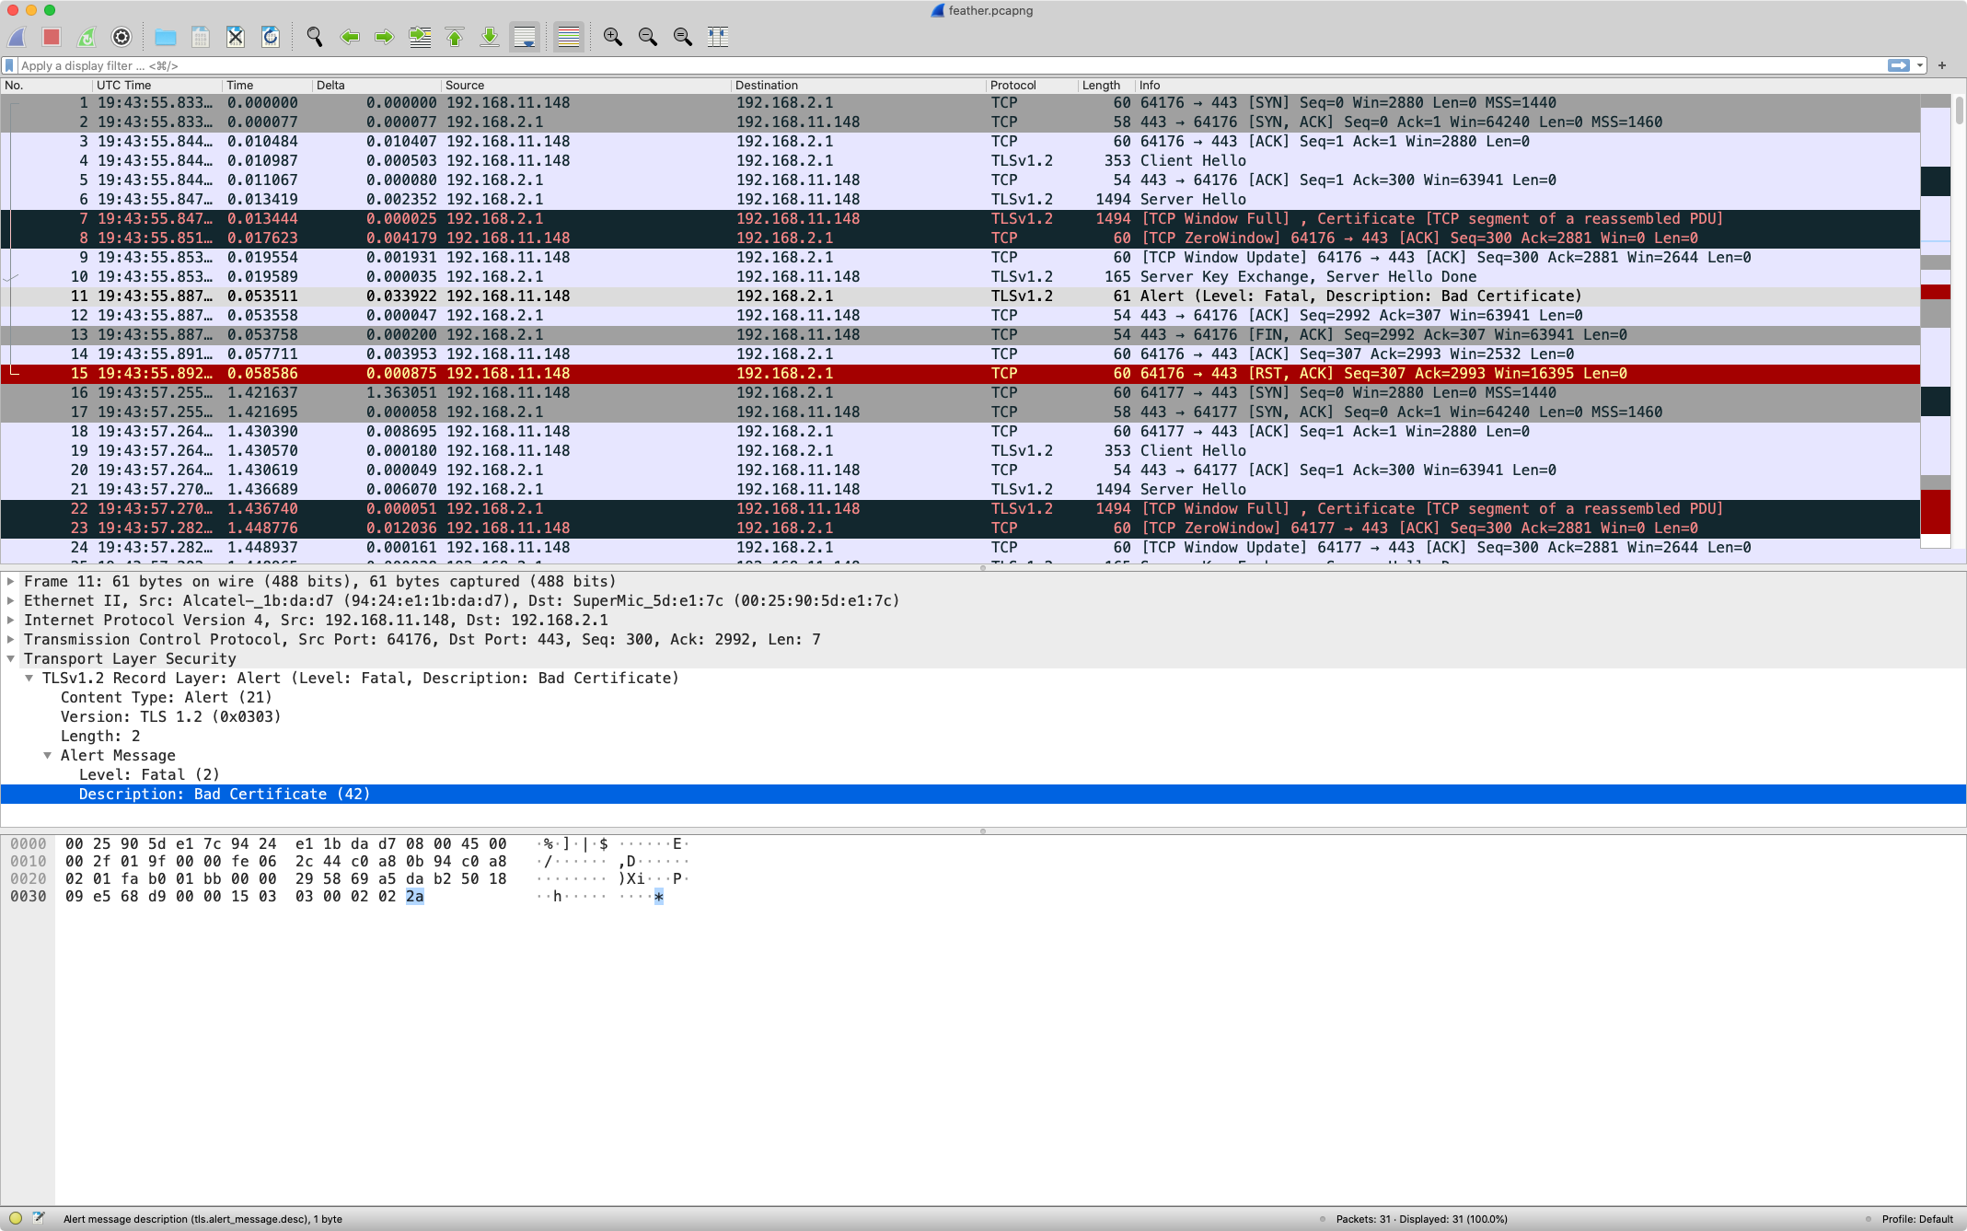Select packet 4 Client Hello row
Image resolution: width=1967 pixels, height=1231 pixels.
[960, 161]
